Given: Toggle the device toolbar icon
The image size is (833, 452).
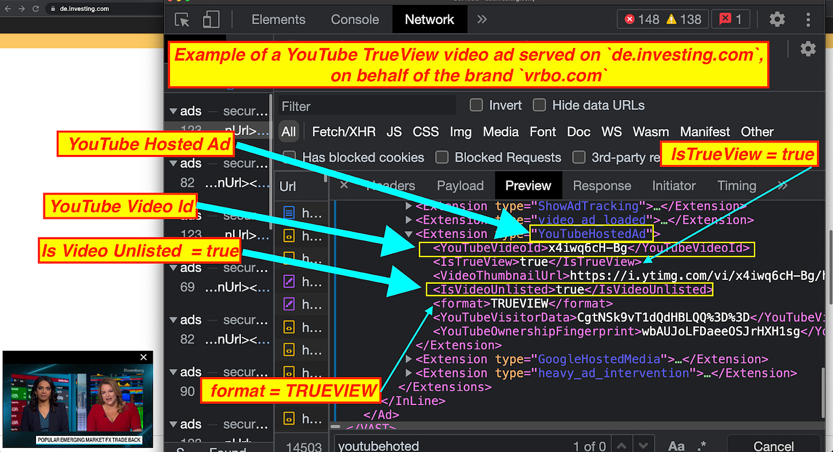Looking at the screenshot, I should [211, 19].
